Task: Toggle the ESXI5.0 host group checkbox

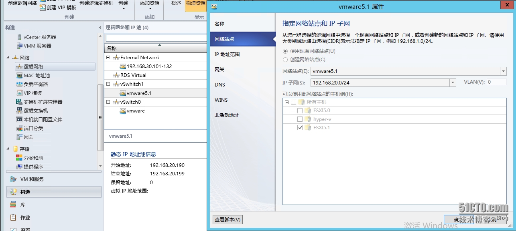Action: click(x=300, y=110)
